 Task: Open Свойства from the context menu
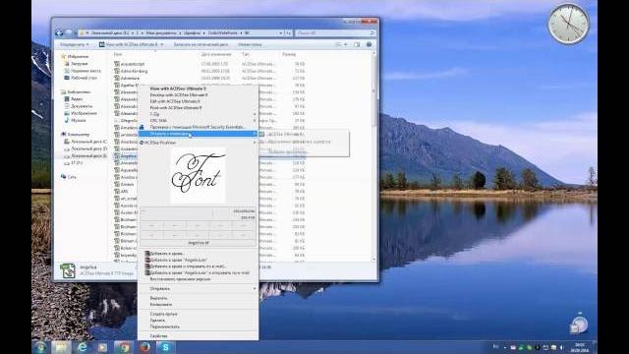point(198,336)
